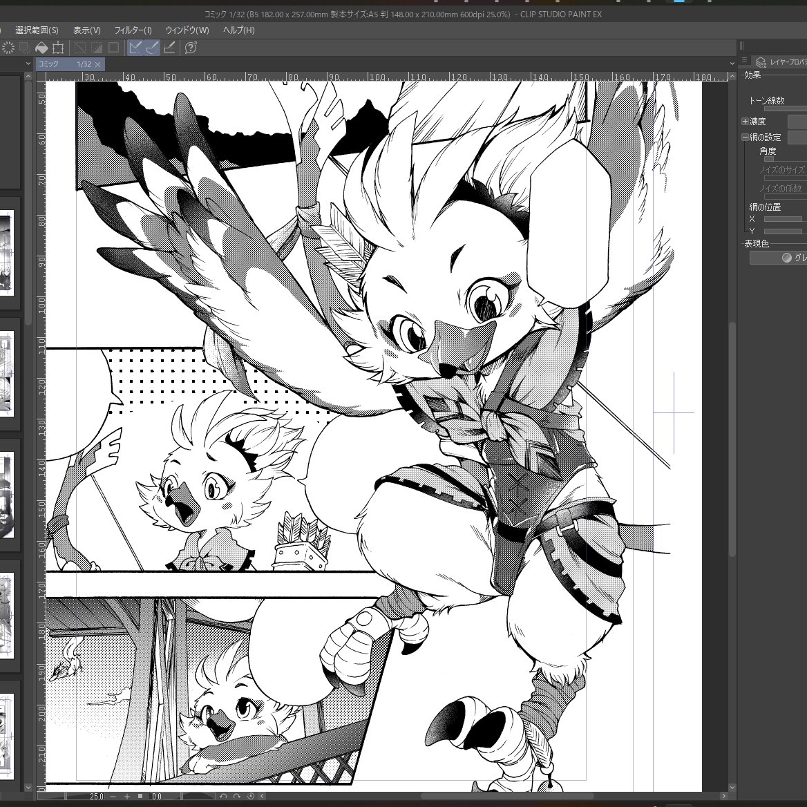Collapse the 網の設定 section
The width and height of the screenshot is (807, 807).
745,137
